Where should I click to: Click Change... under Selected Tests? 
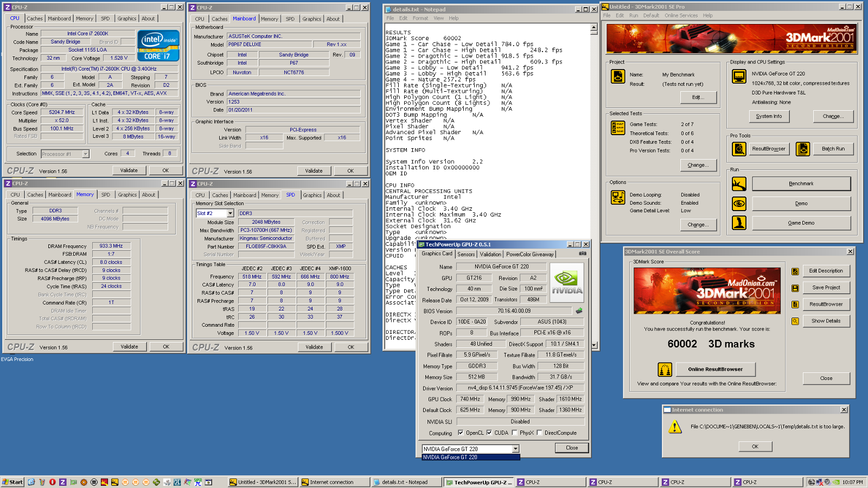pyautogui.click(x=698, y=165)
